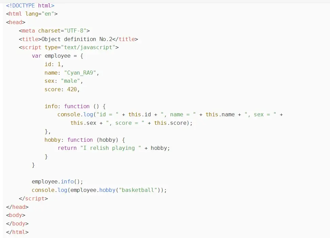
Task: Click the 'this.score);' expression
Action: pyautogui.click(x=173, y=123)
